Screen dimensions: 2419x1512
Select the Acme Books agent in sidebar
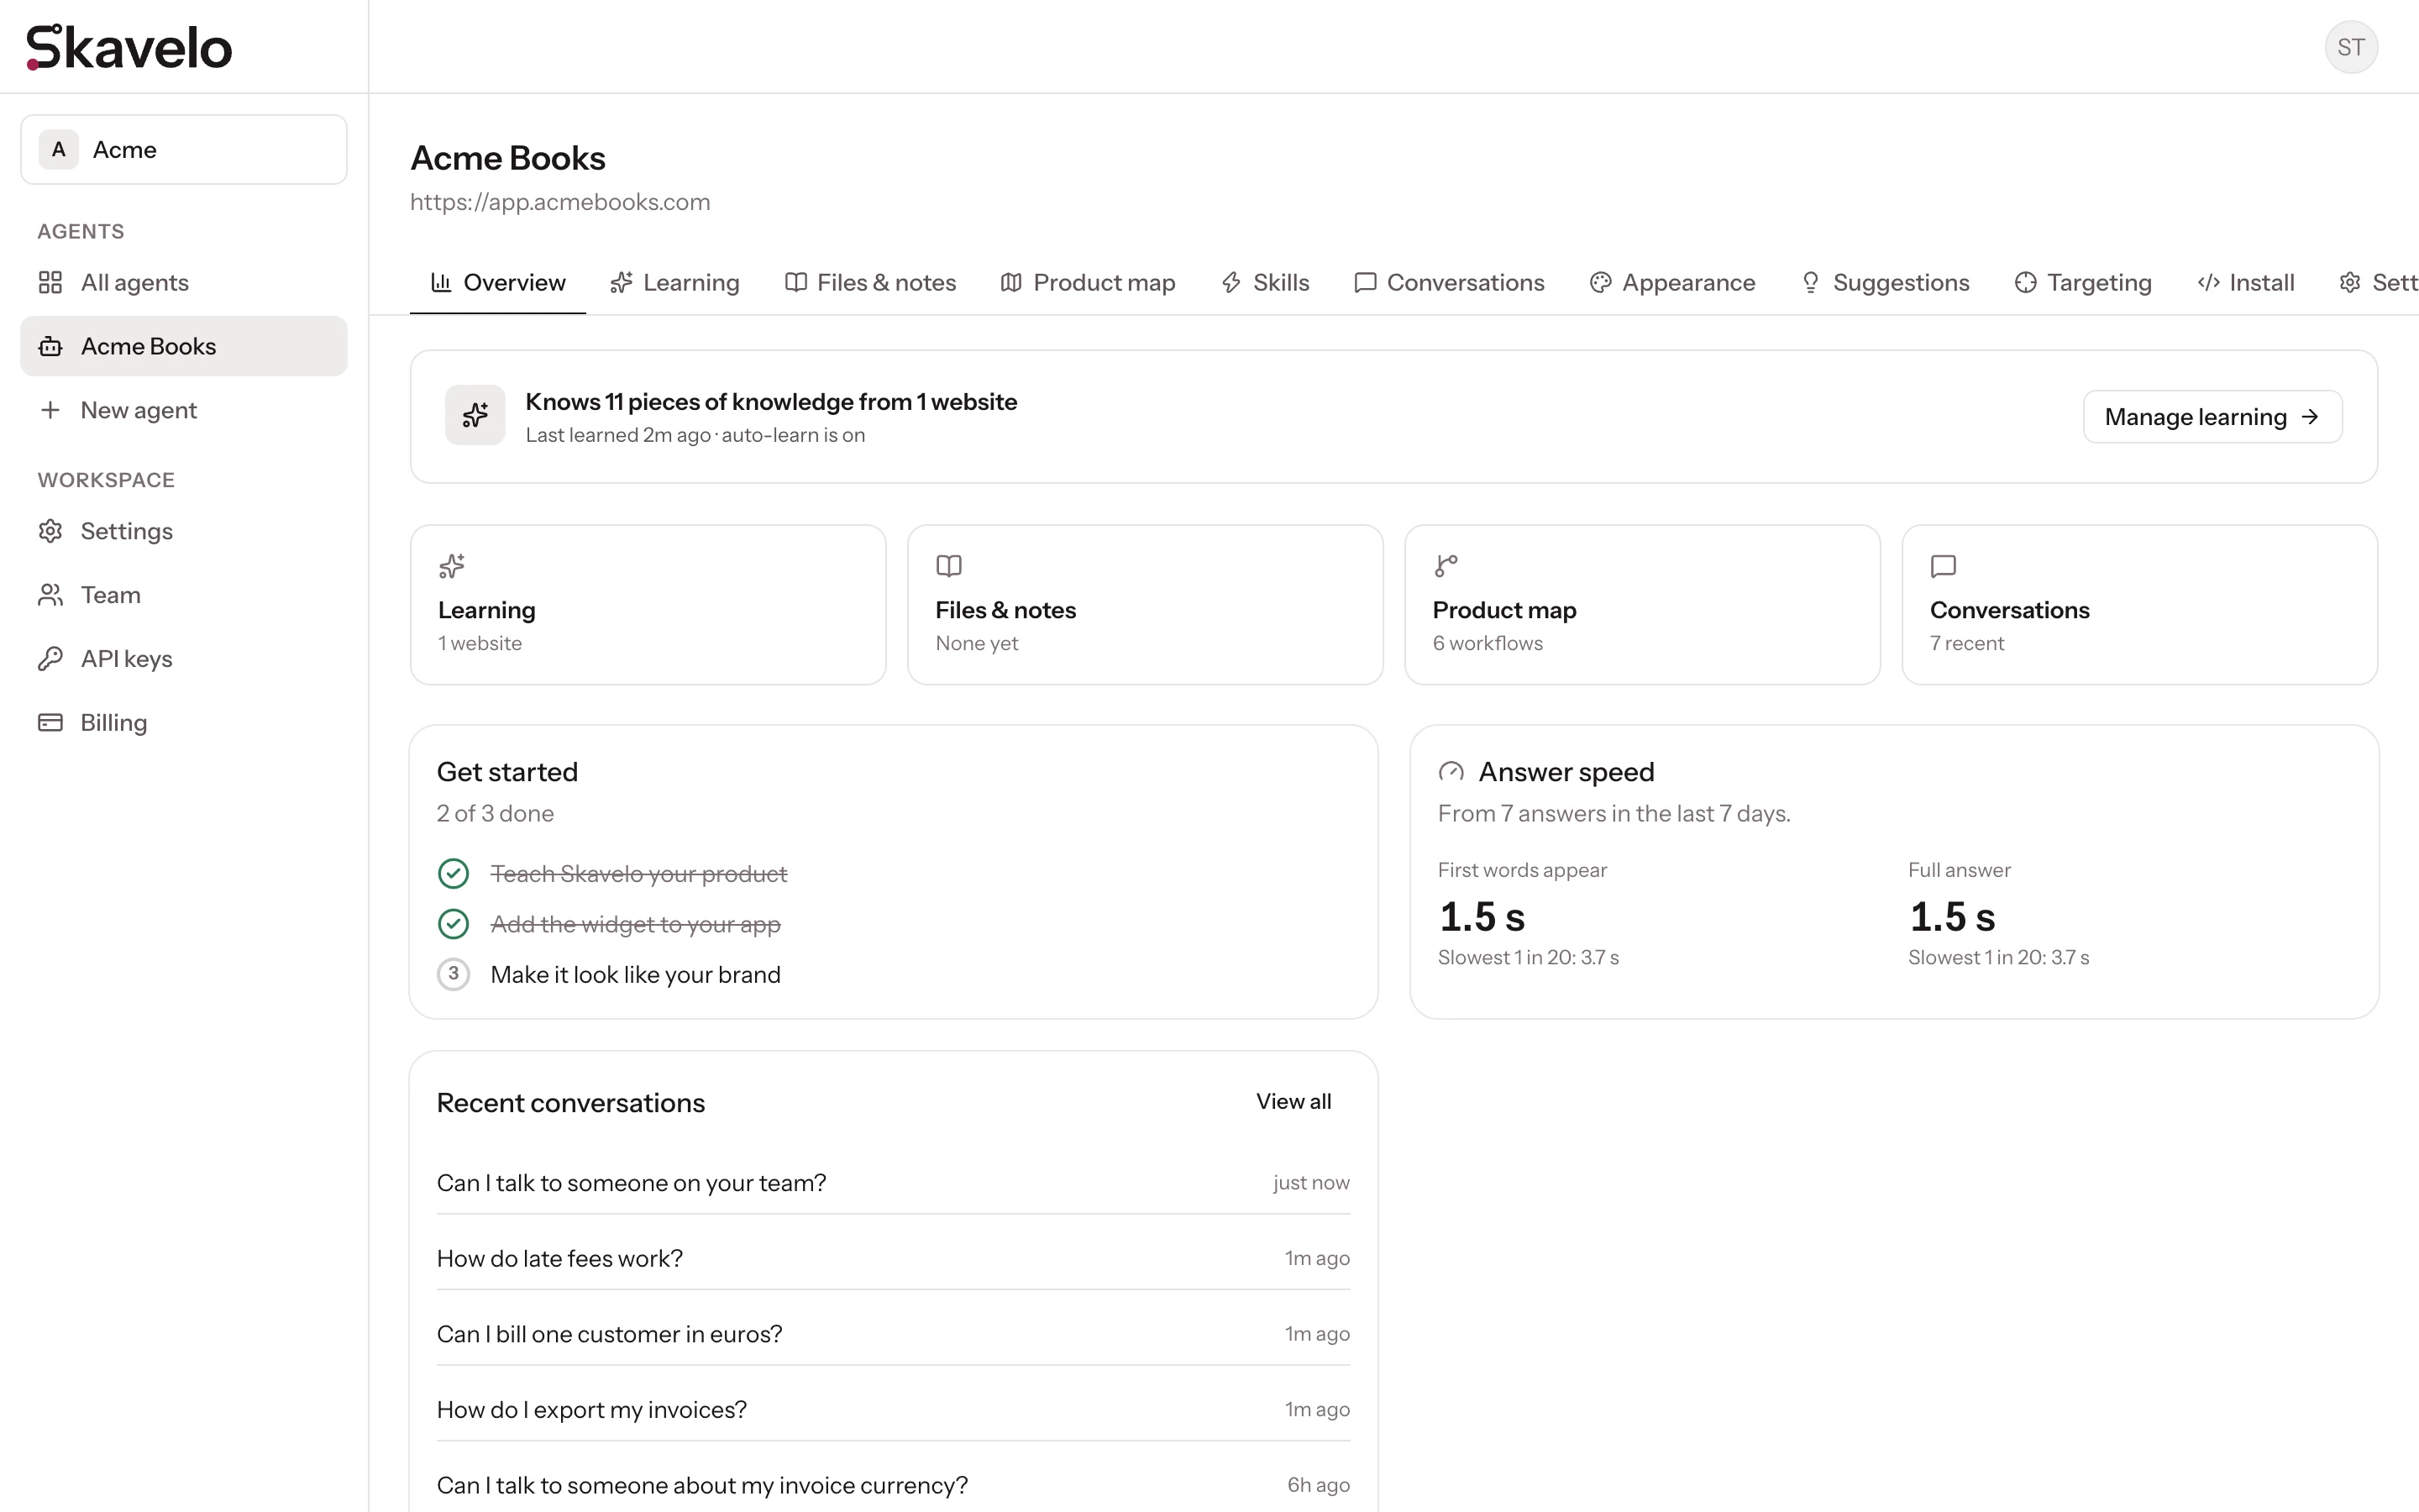(x=184, y=346)
